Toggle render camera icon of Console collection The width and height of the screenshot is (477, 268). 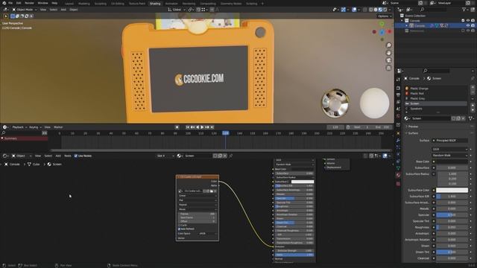[473, 21]
